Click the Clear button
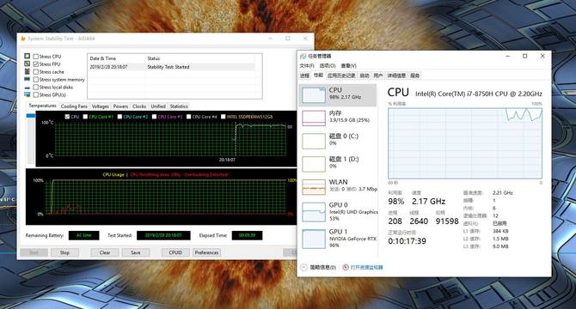The width and height of the screenshot is (576, 309). (x=105, y=252)
